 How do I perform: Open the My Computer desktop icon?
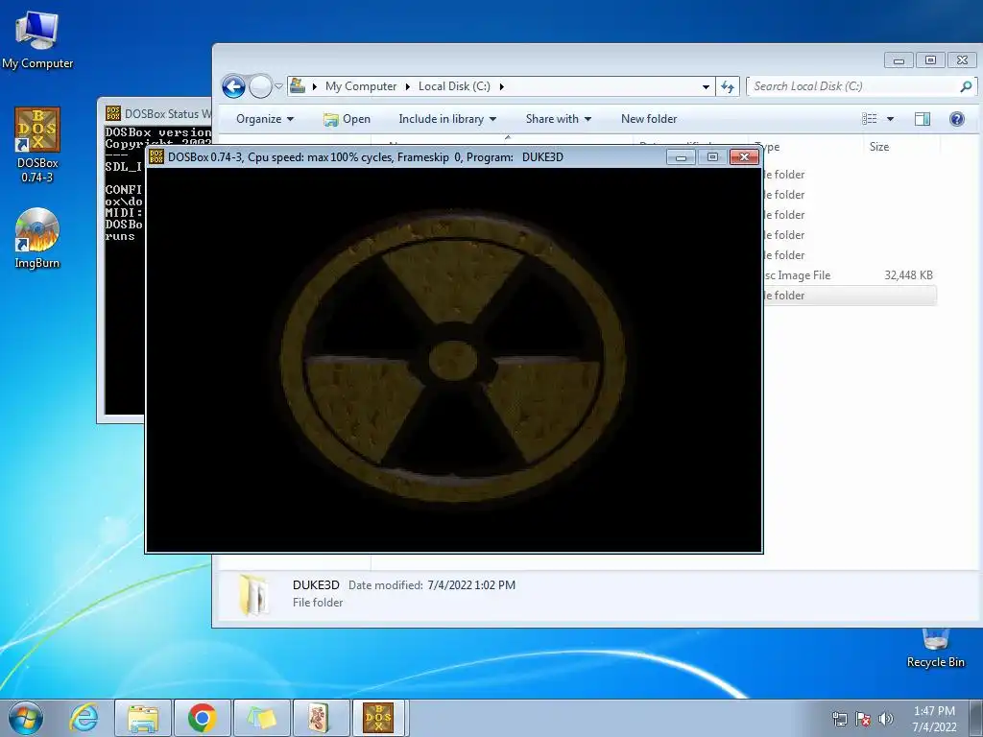tap(37, 39)
